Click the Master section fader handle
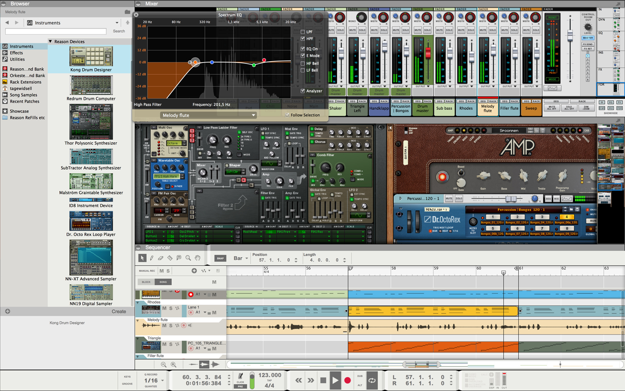The height and width of the screenshot is (391, 625). (x=570, y=35)
